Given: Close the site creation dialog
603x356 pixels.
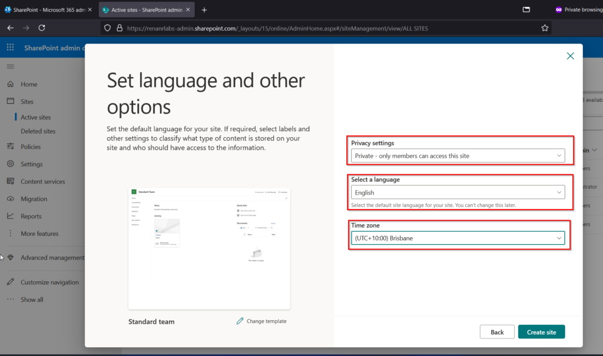Looking at the screenshot, I should coord(570,56).
